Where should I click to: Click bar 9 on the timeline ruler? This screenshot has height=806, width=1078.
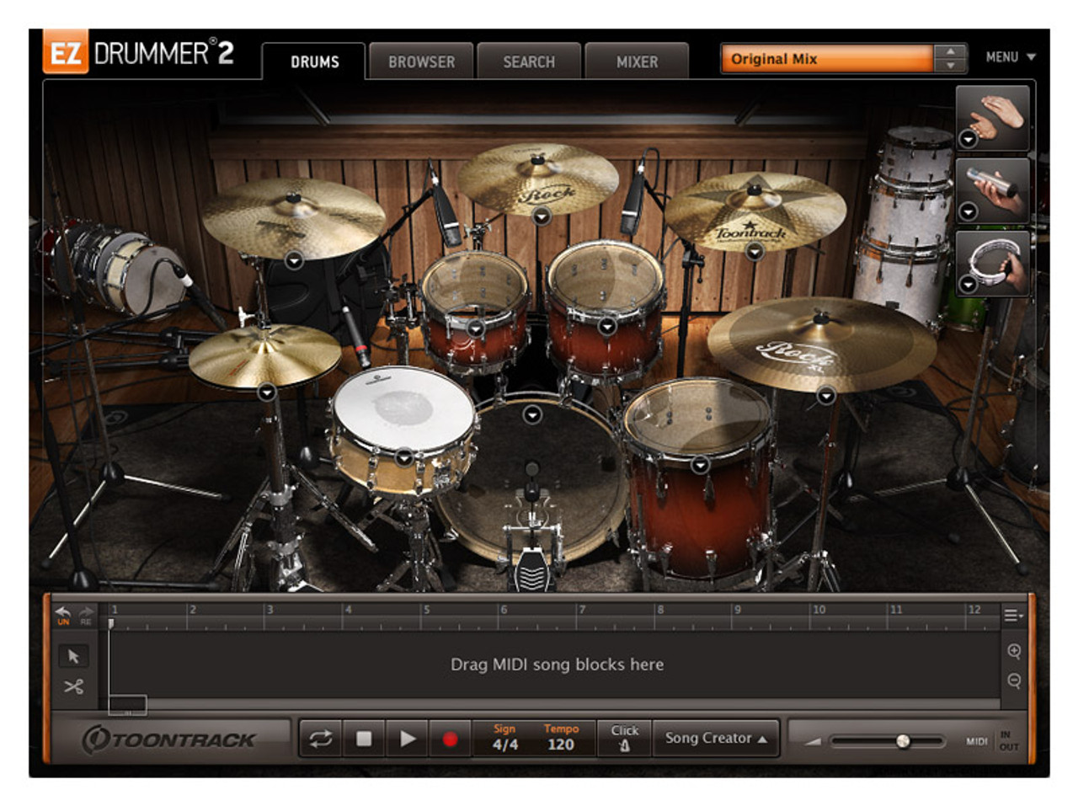[737, 610]
